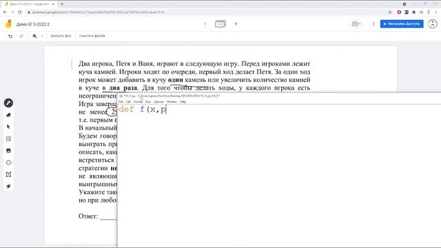This screenshot has width=441, height=248.
Task: Select the Pen tool in Jamboard sidebar
Action: coord(8,103)
